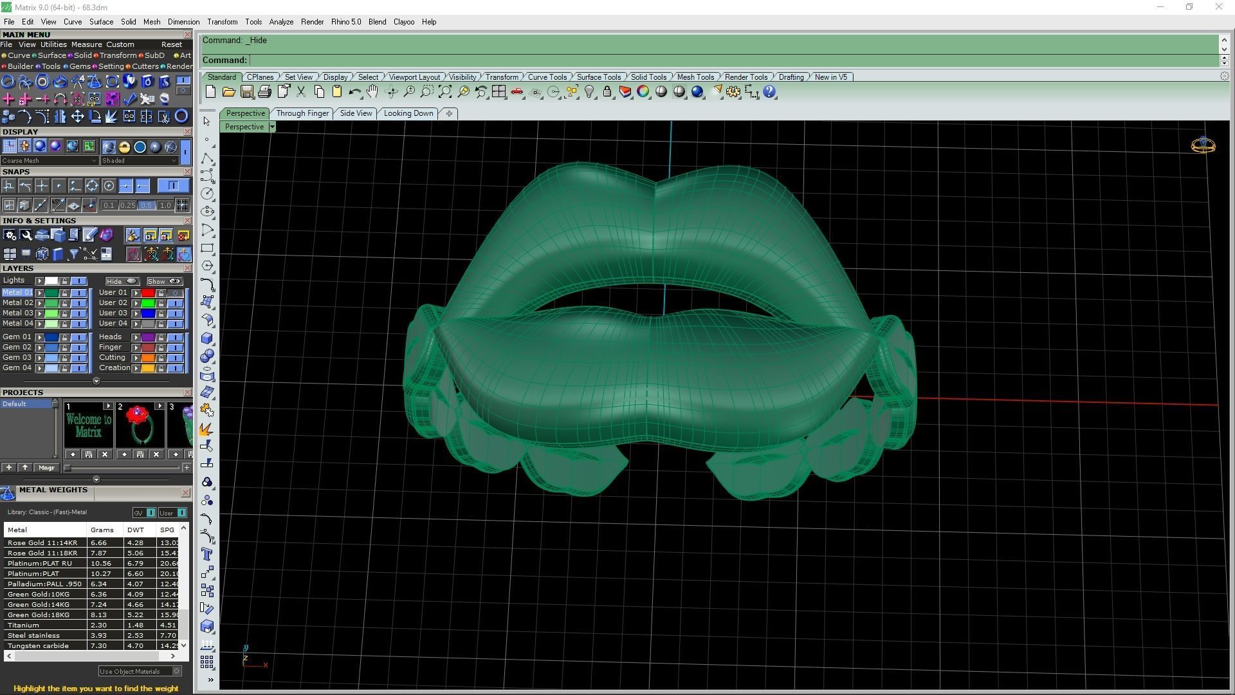Save the model with the floppy disk icon
Viewport: 1235px width, 695px height.
click(x=246, y=92)
